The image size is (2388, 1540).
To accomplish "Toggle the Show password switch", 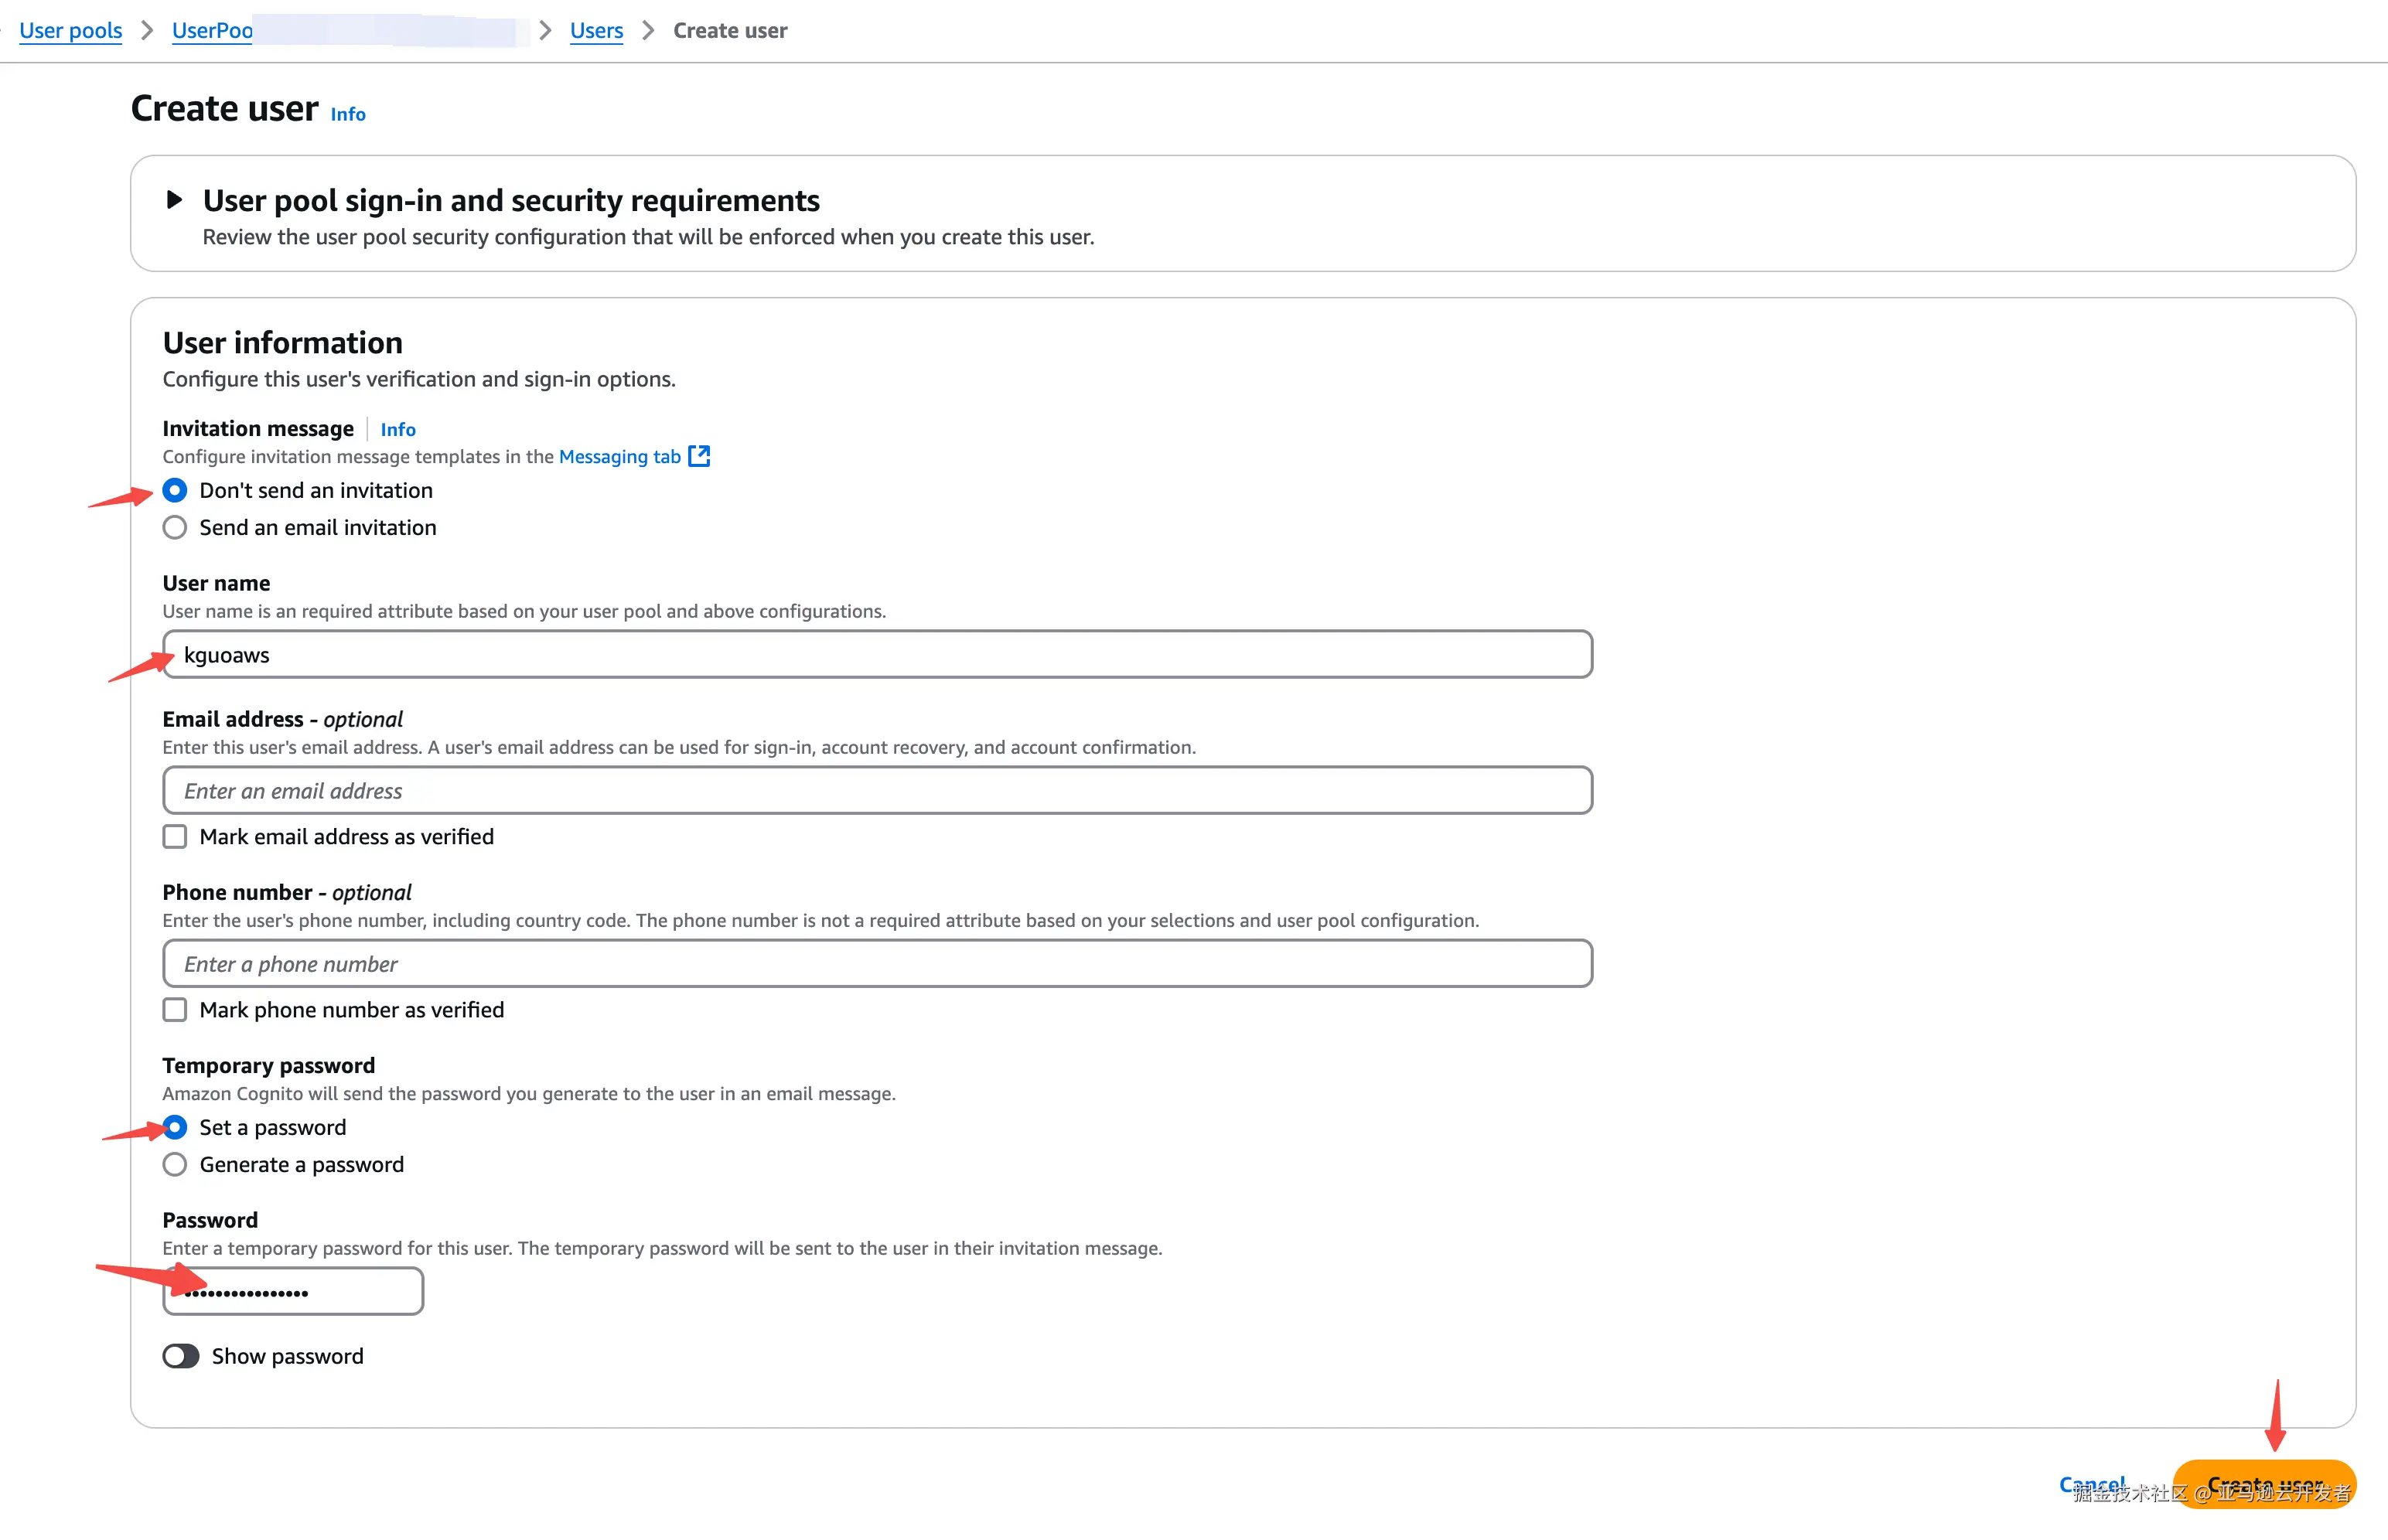I will [181, 1356].
